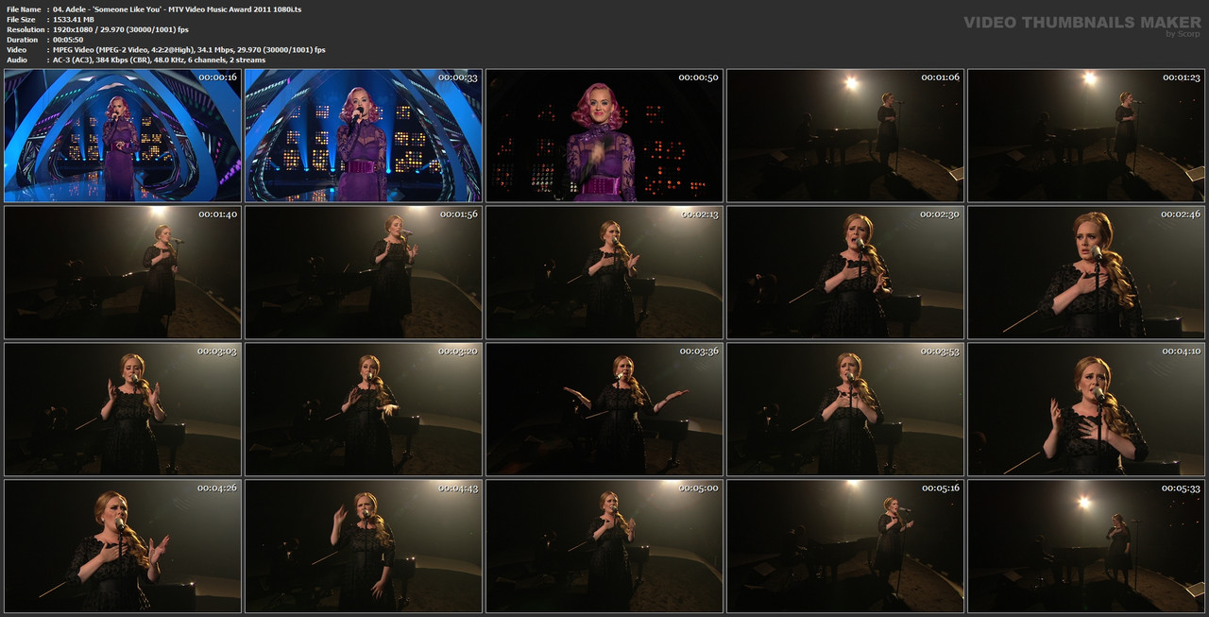Choose the thumbnail at 00:05:16
This screenshot has width=1209, height=617.
tap(845, 546)
